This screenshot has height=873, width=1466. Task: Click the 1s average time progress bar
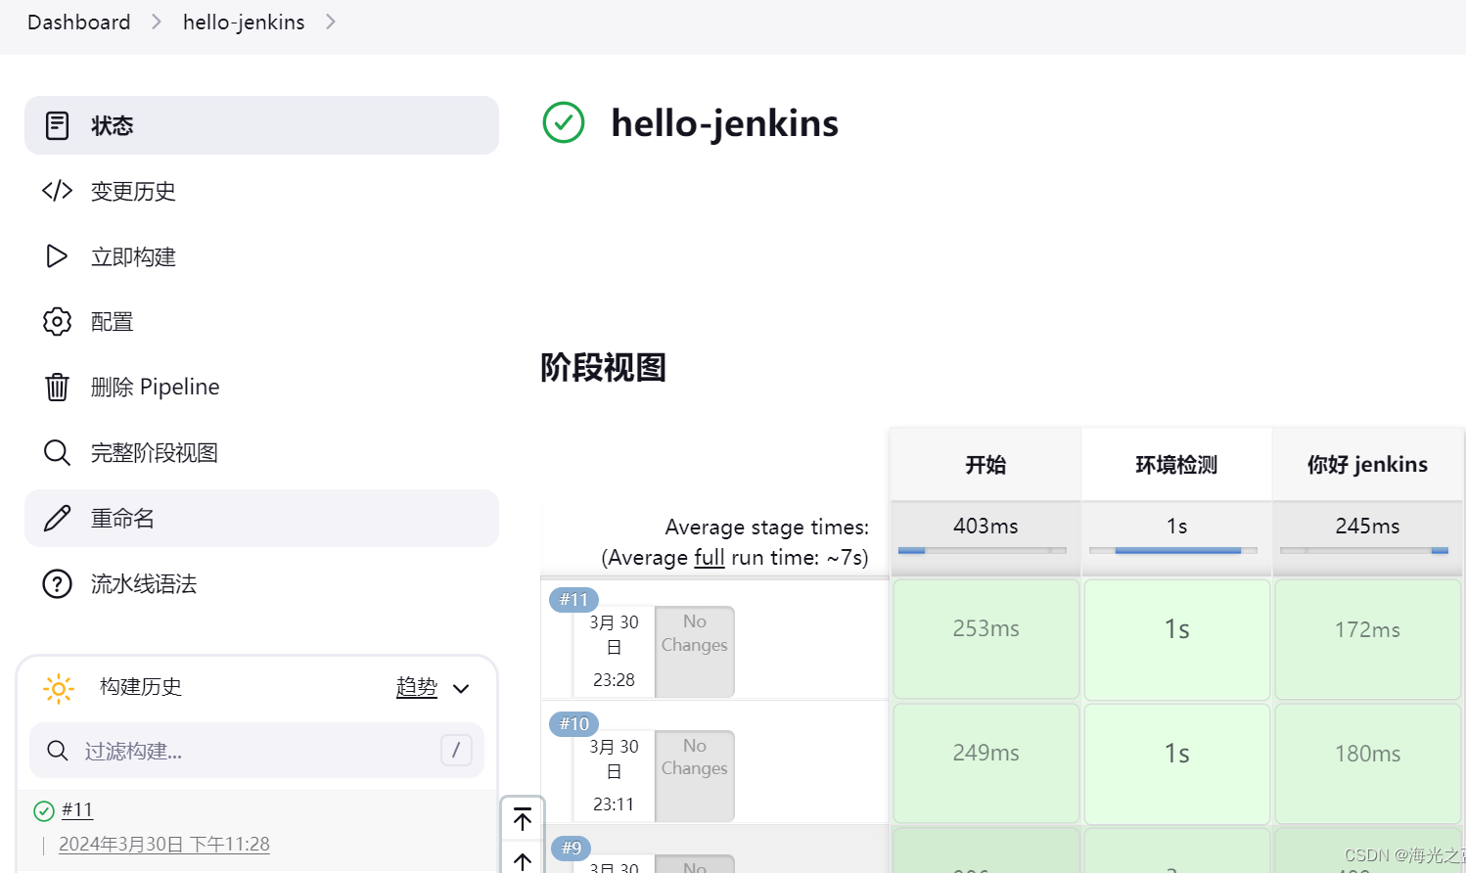1172,551
